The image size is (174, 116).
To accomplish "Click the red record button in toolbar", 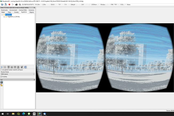I will [9, 5].
